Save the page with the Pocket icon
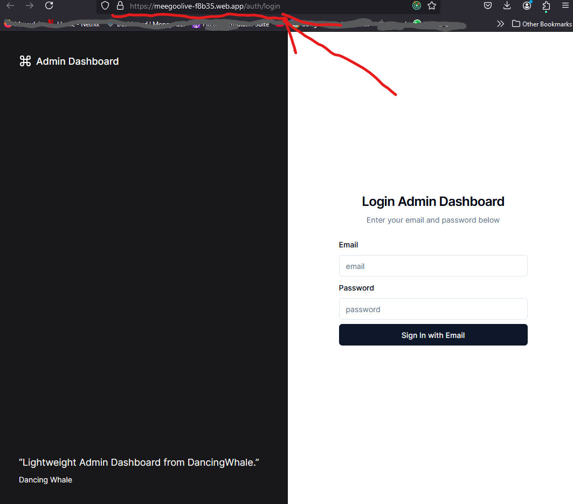Image resolution: width=573 pixels, height=504 pixels. [x=488, y=5]
